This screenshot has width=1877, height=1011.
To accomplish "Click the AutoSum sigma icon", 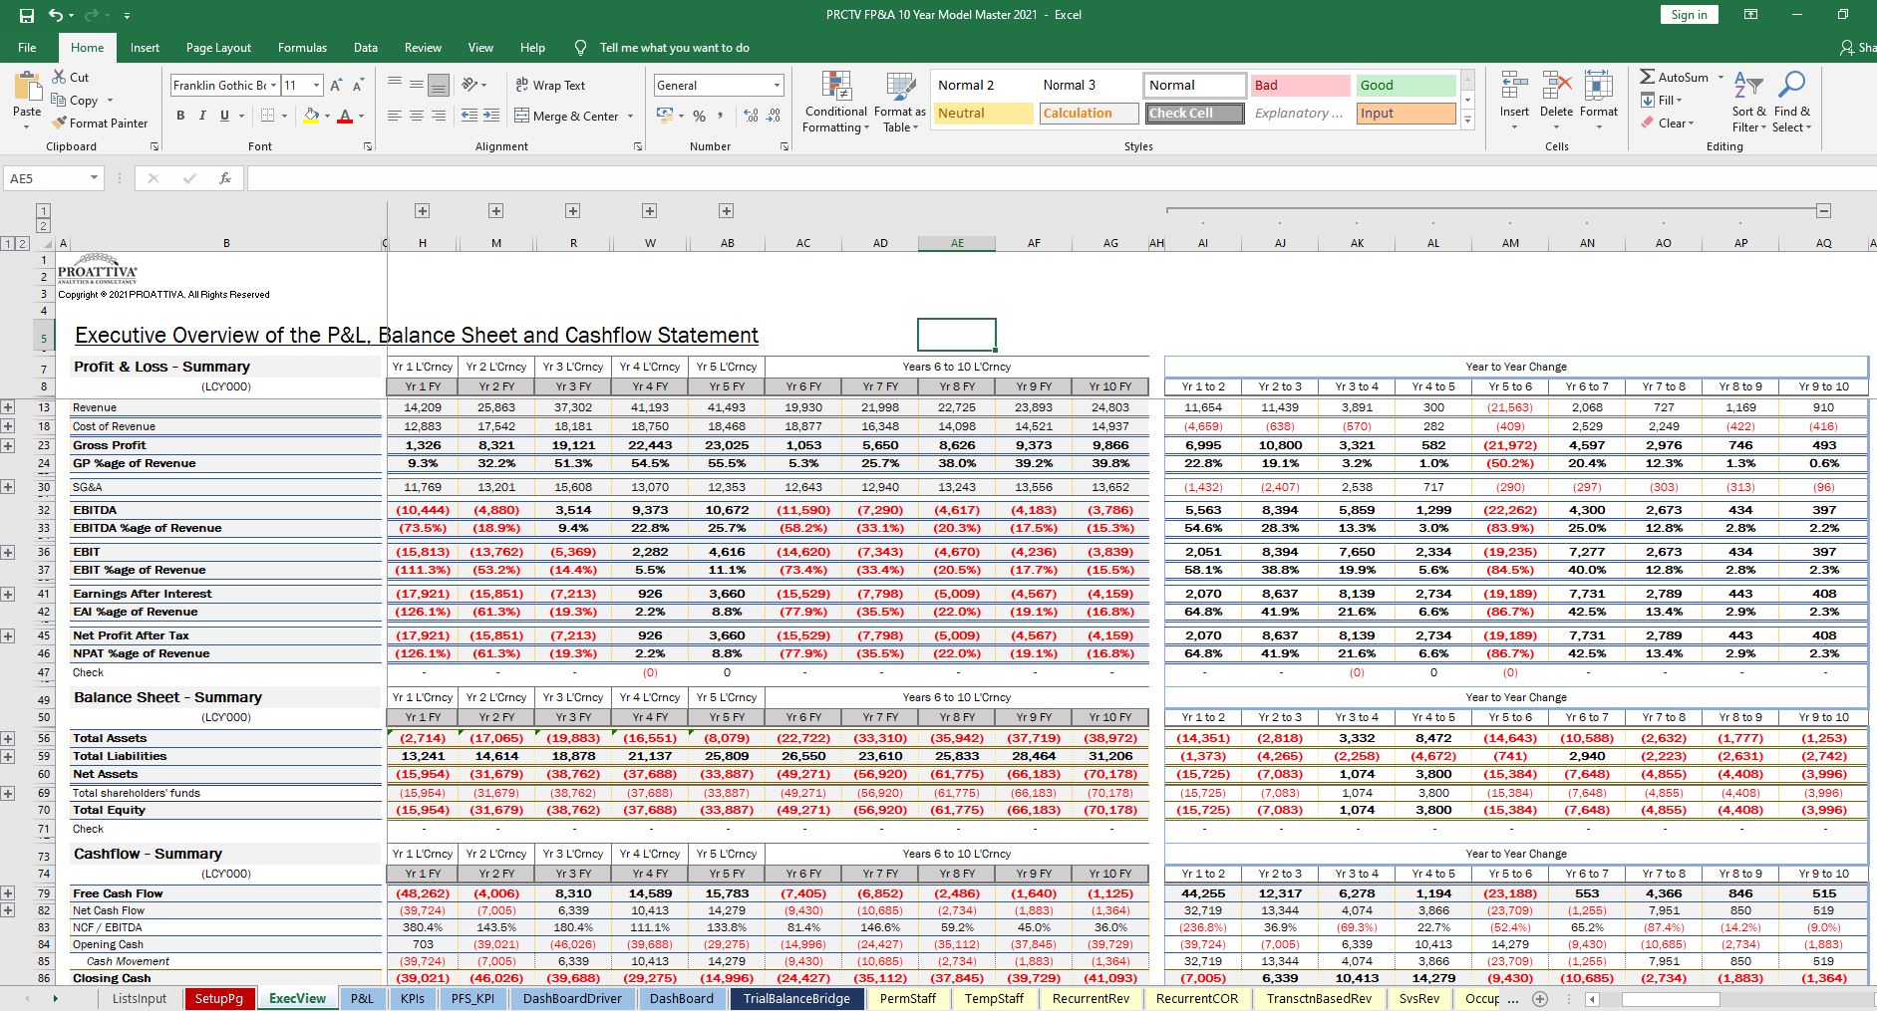I will tap(1648, 77).
